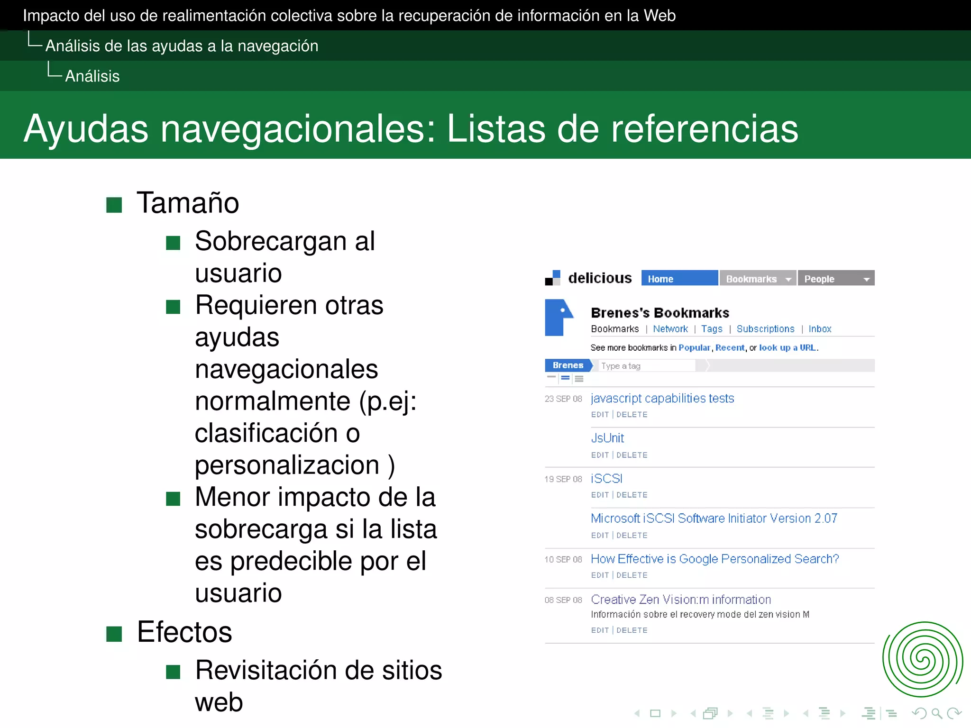Jump to previous frame arrow
This screenshot has height=728, width=971.
coord(693,713)
